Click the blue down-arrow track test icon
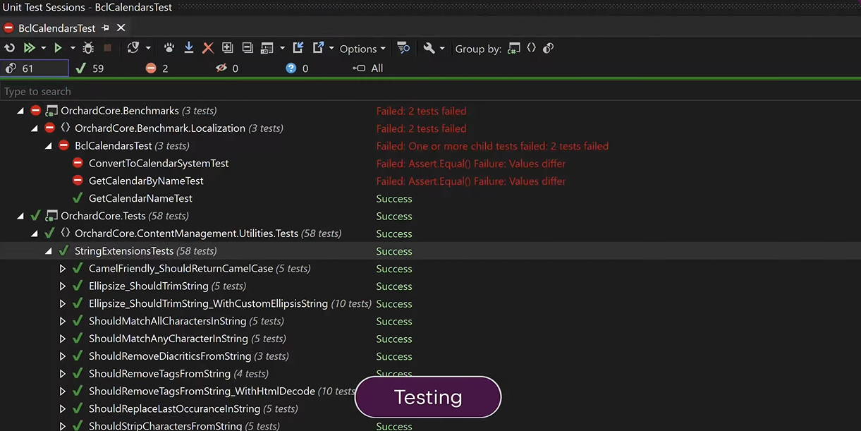Viewport: 861px width, 431px height. tap(188, 48)
